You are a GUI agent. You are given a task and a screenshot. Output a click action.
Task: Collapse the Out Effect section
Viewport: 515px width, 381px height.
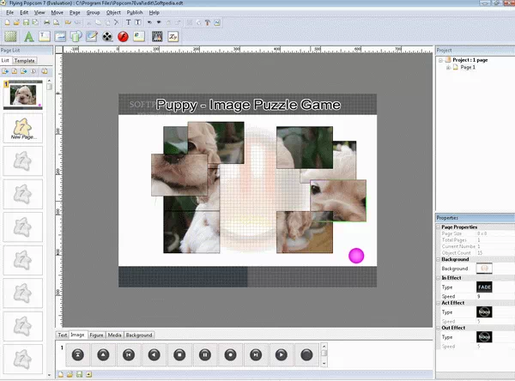(438, 328)
